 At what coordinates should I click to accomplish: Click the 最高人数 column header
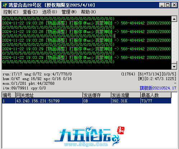pos(156,95)
